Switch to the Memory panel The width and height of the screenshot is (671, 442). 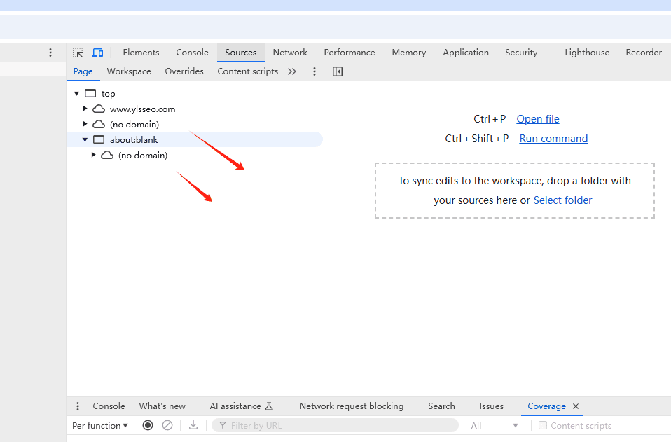click(x=408, y=53)
